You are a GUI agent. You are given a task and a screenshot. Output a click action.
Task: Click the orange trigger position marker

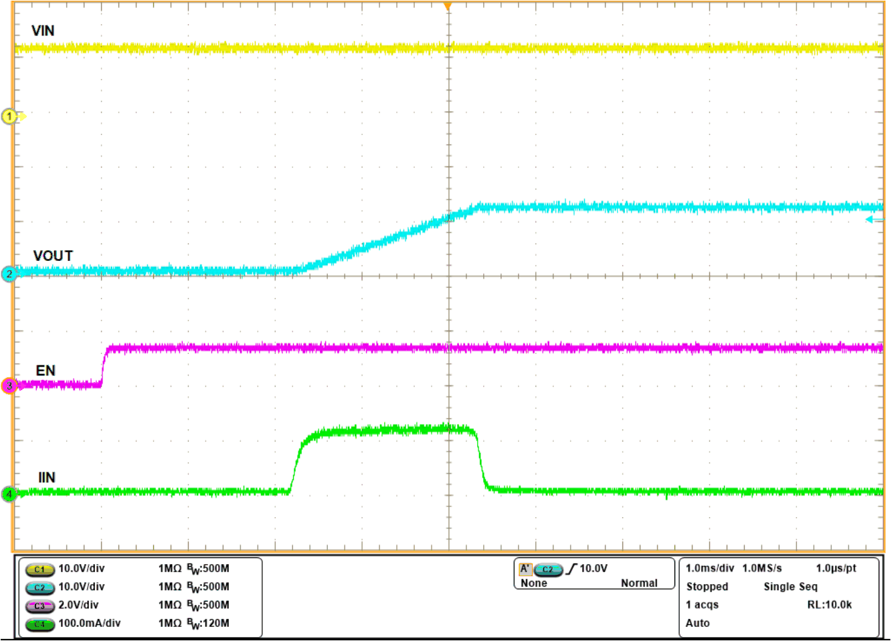[447, 7]
